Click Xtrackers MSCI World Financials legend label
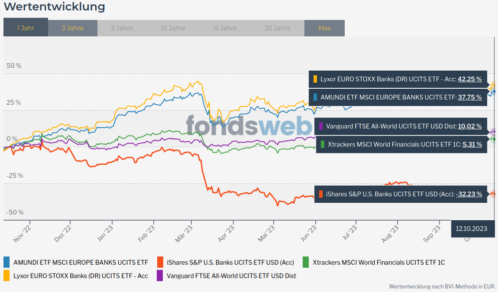 pos(379,263)
